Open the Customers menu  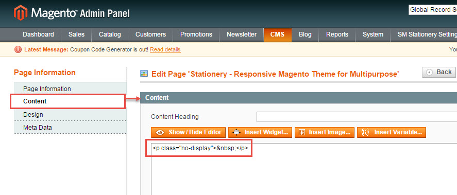(x=150, y=34)
